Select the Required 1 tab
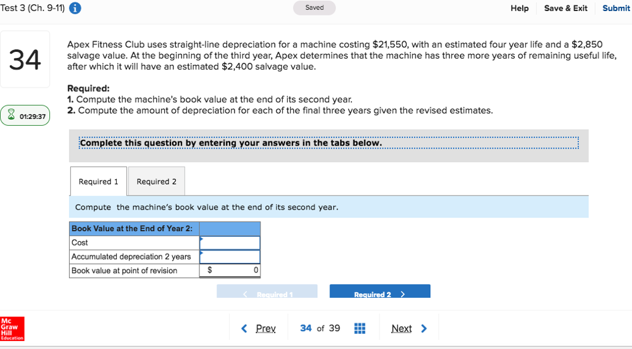Image resolution: width=632 pixels, height=349 pixels. (98, 181)
